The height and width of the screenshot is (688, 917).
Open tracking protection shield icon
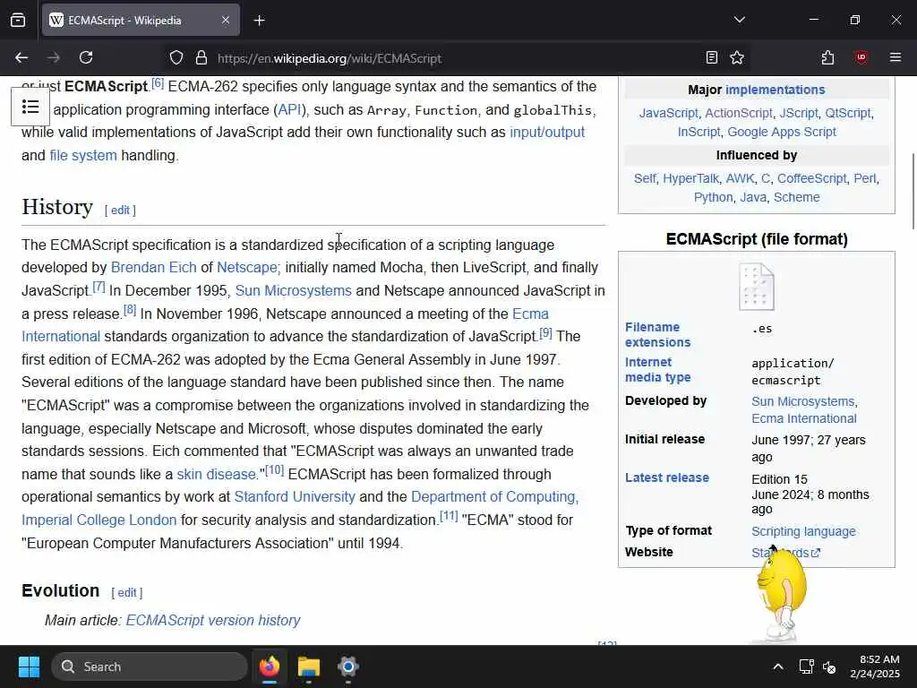pyautogui.click(x=176, y=58)
